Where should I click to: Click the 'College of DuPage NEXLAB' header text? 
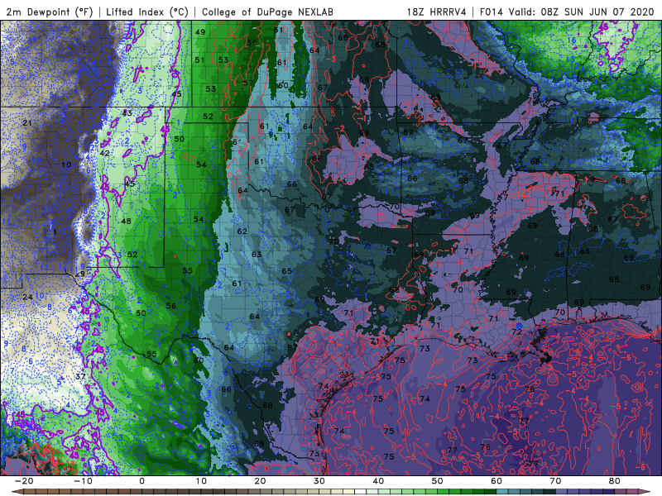(267, 12)
